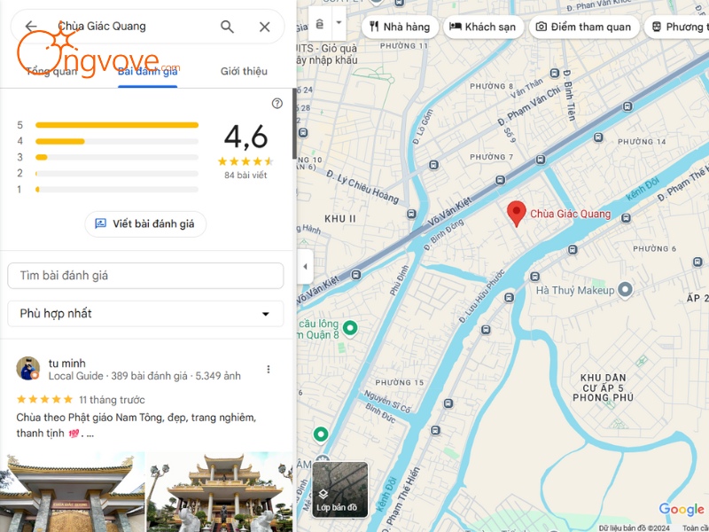The height and width of the screenshot is (532, 709).
Task: Filter by Phương tiện transit chip
Action: point(677,27)
